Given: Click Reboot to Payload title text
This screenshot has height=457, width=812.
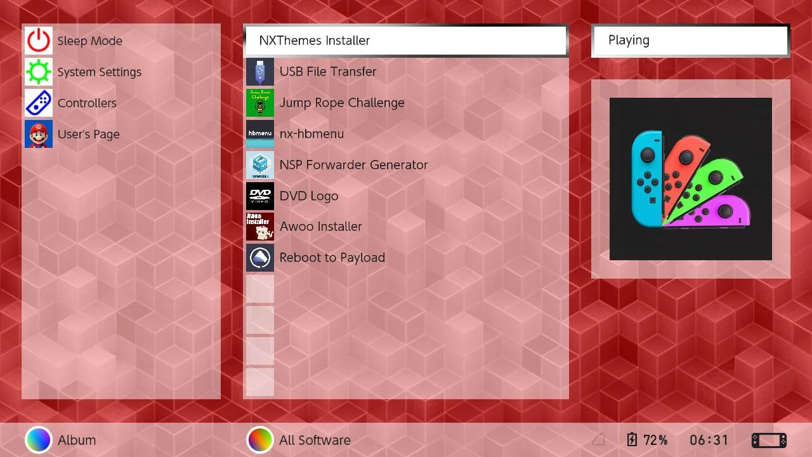Looking at the screenshot, I should 332,258.
